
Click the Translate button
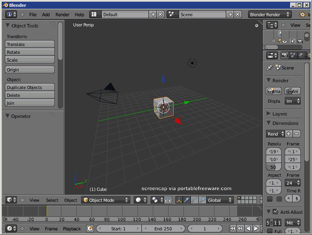coord(30,44)
